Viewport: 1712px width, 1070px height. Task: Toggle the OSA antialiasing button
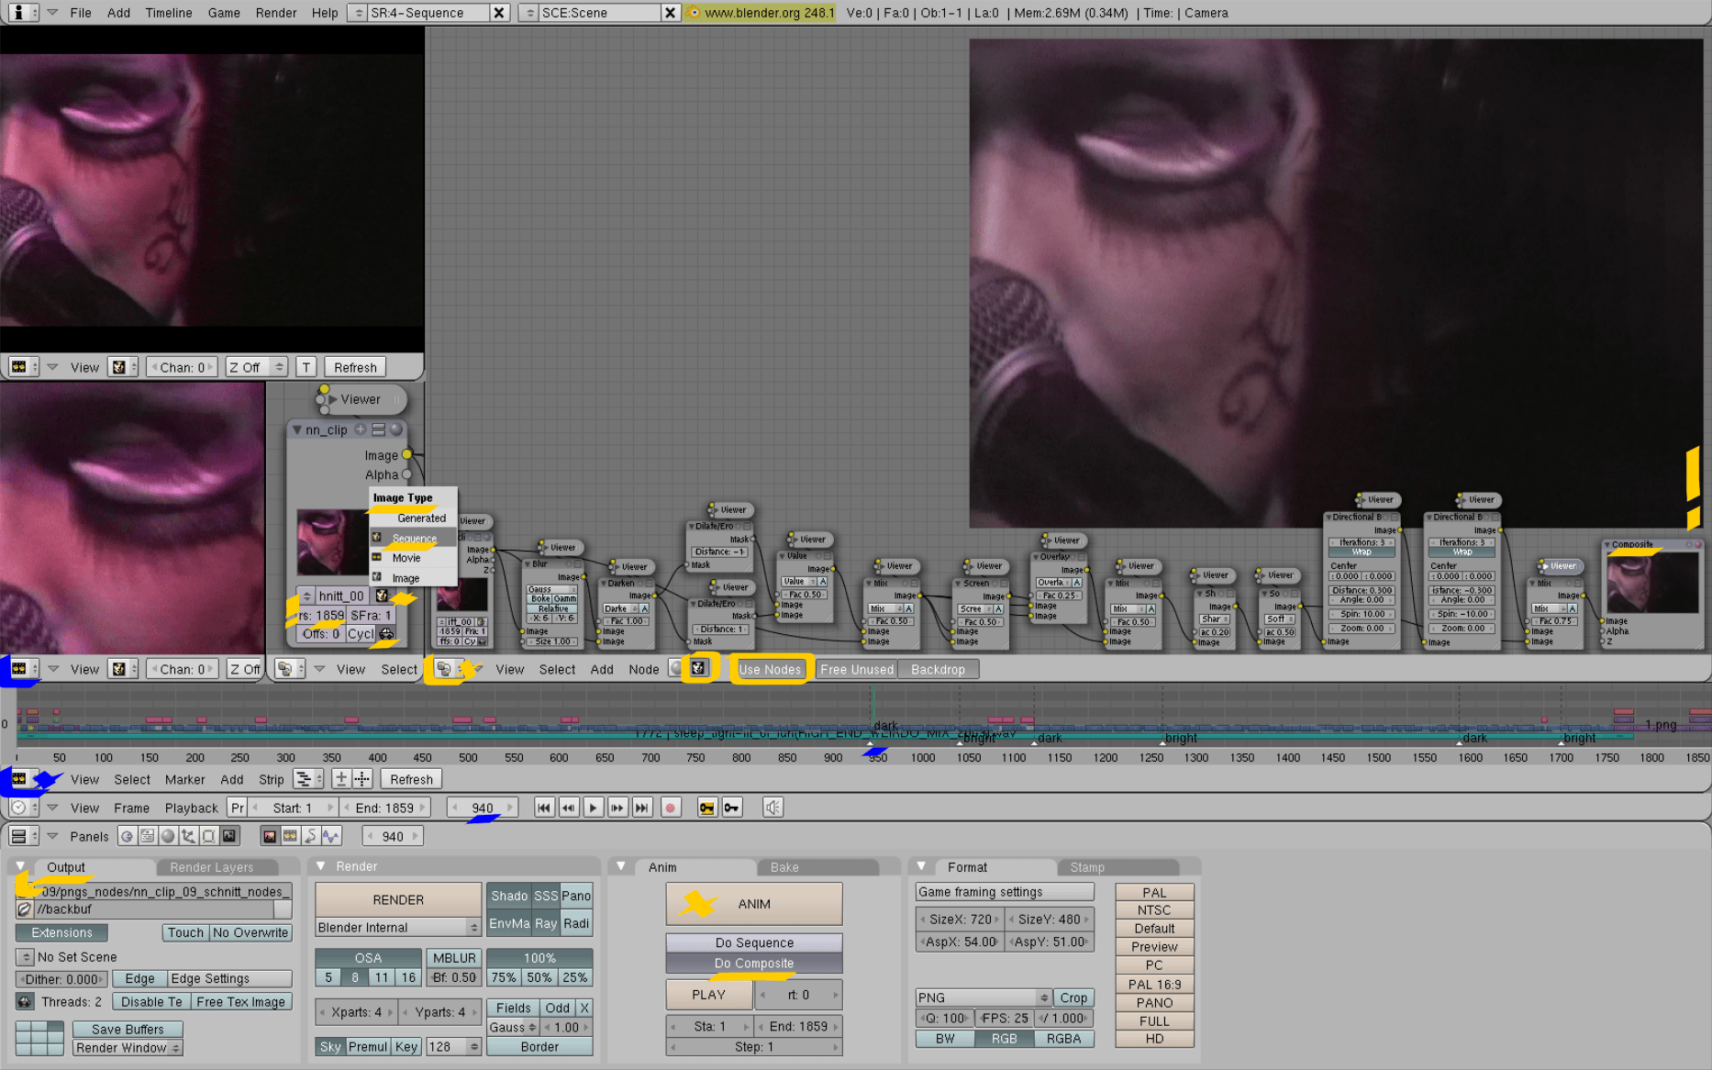click(x=368, y=958)
